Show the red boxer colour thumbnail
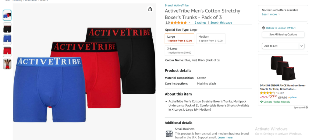 [7, 52]
